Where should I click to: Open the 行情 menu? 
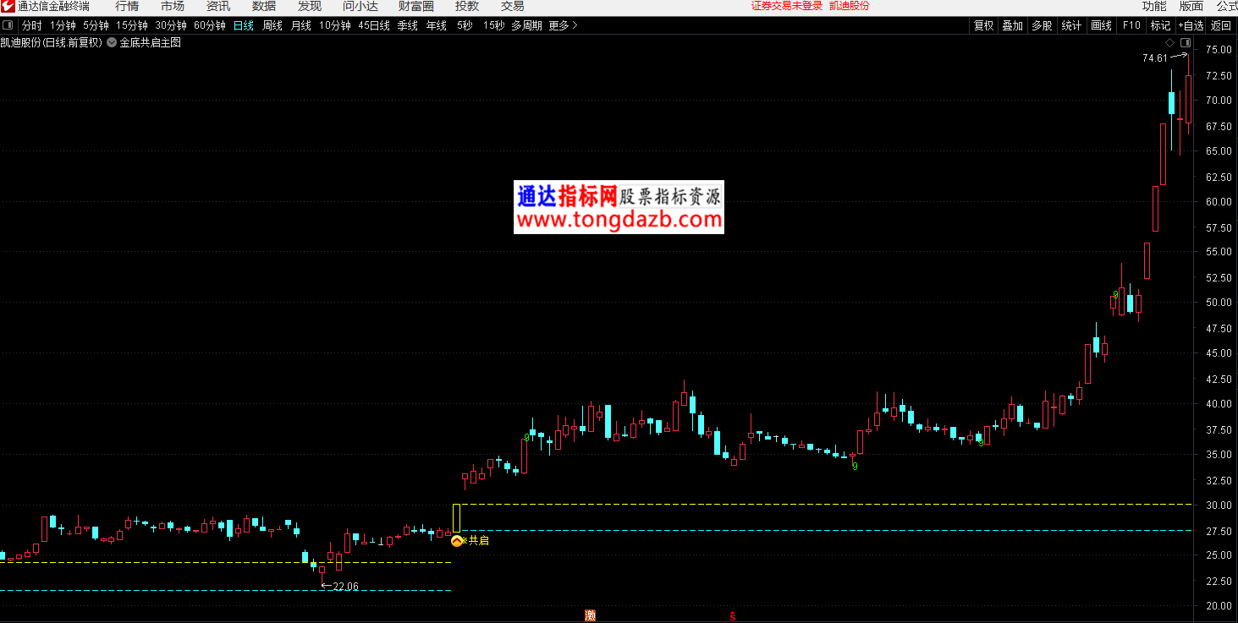pyautogui.click(x=127, y=7)
